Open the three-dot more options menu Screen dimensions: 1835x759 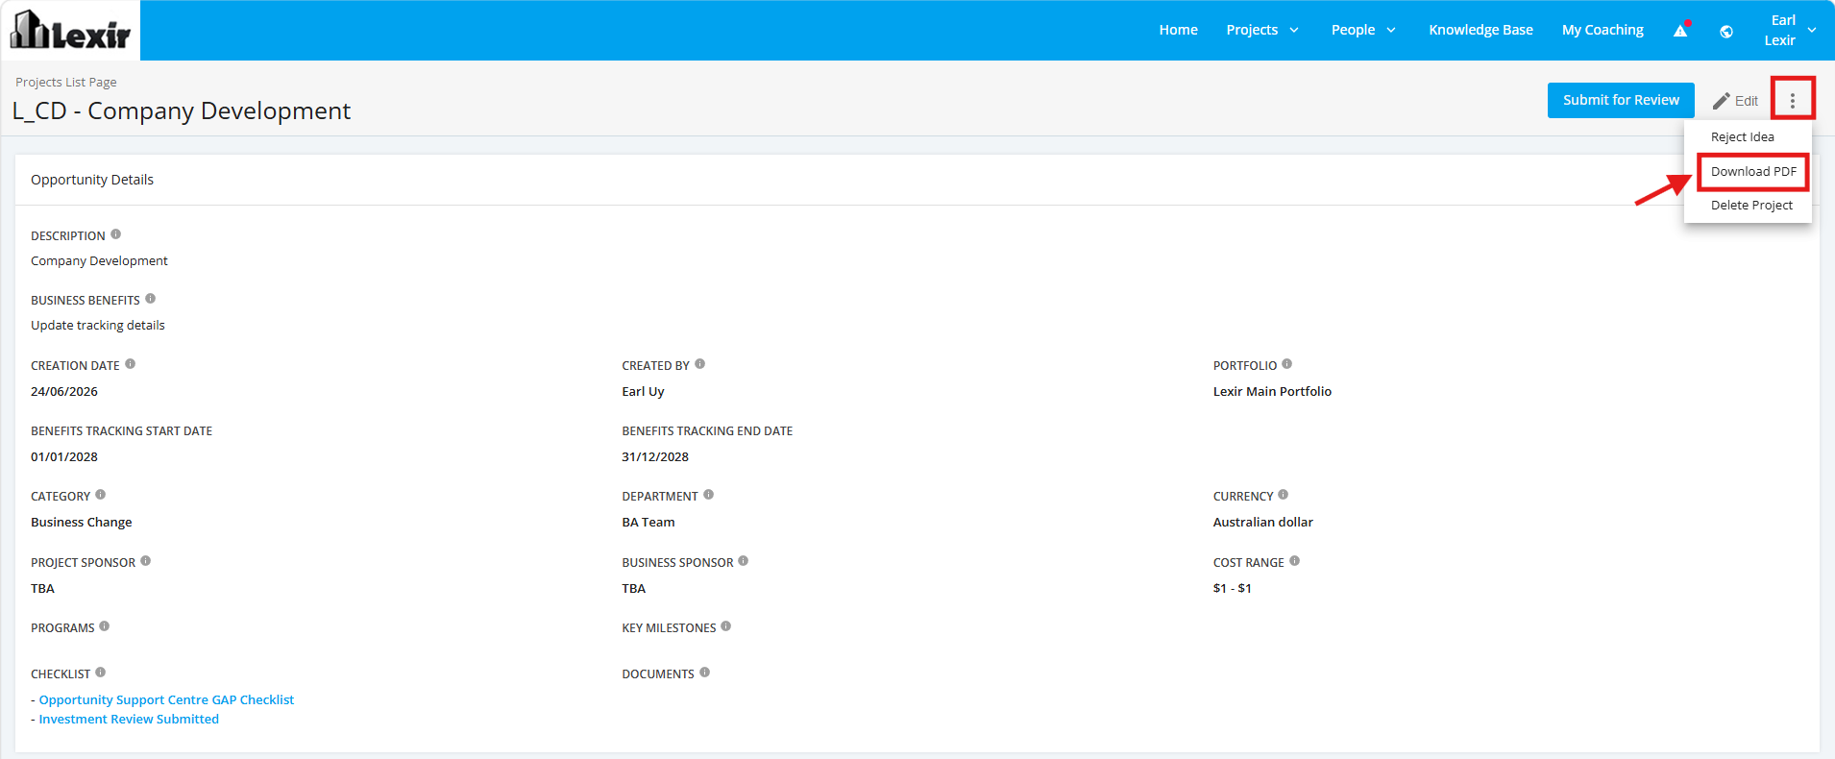pos(1793,100)
